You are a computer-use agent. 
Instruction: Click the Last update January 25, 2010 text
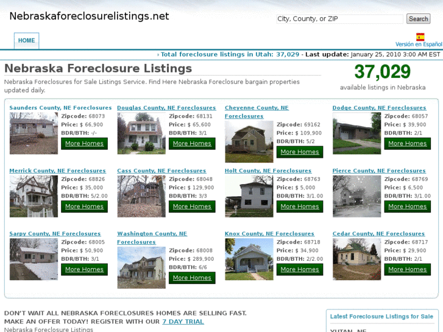coord(373,54)
